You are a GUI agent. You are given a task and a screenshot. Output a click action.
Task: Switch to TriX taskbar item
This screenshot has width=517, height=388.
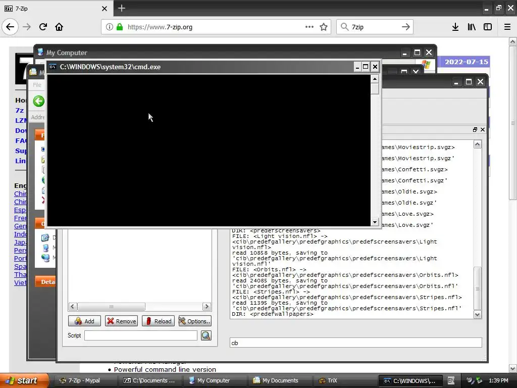point(344,380)
